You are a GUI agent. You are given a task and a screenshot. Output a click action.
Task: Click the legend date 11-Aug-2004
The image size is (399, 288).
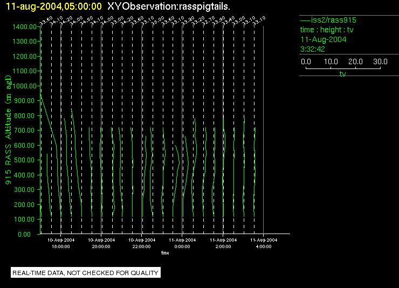(x=324, y=39)
